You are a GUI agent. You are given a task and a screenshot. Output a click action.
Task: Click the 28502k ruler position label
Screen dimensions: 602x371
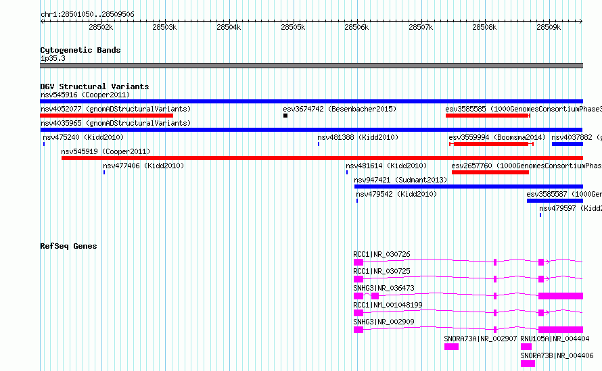(x=101, y=27)
